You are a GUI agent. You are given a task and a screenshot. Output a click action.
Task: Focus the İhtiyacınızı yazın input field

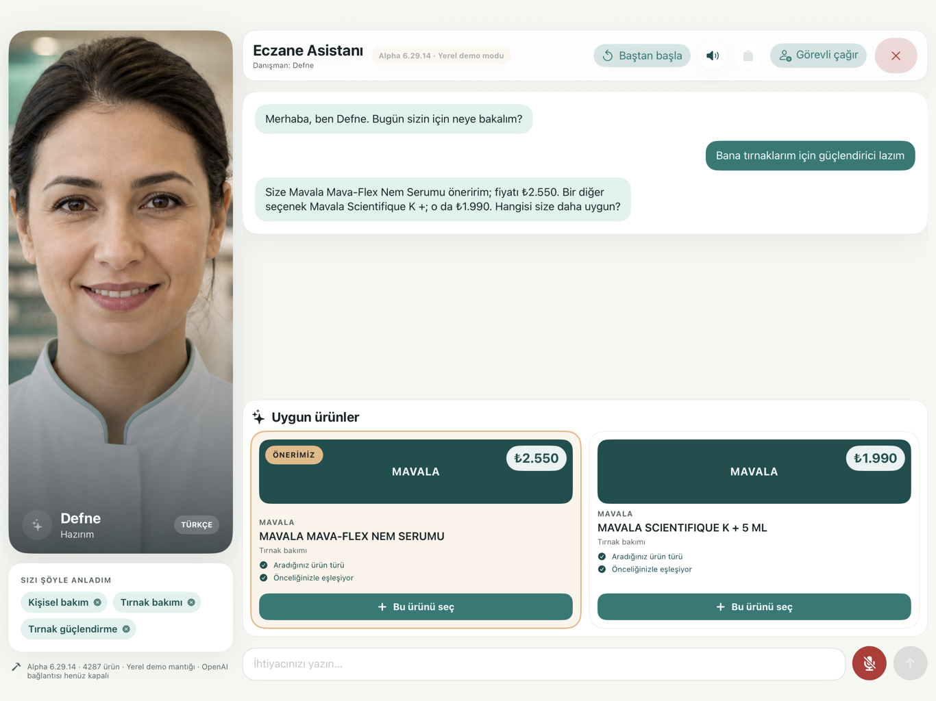click(544, 664)
